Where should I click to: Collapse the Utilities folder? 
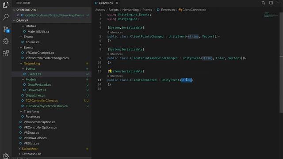tap(23, 26)
